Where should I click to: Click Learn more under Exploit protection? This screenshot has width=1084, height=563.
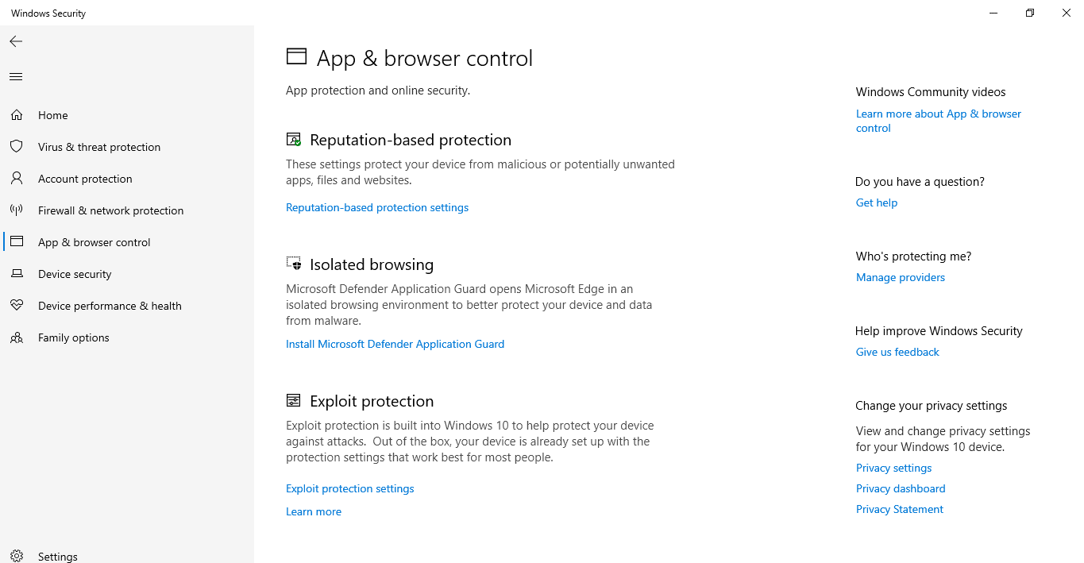314,511
